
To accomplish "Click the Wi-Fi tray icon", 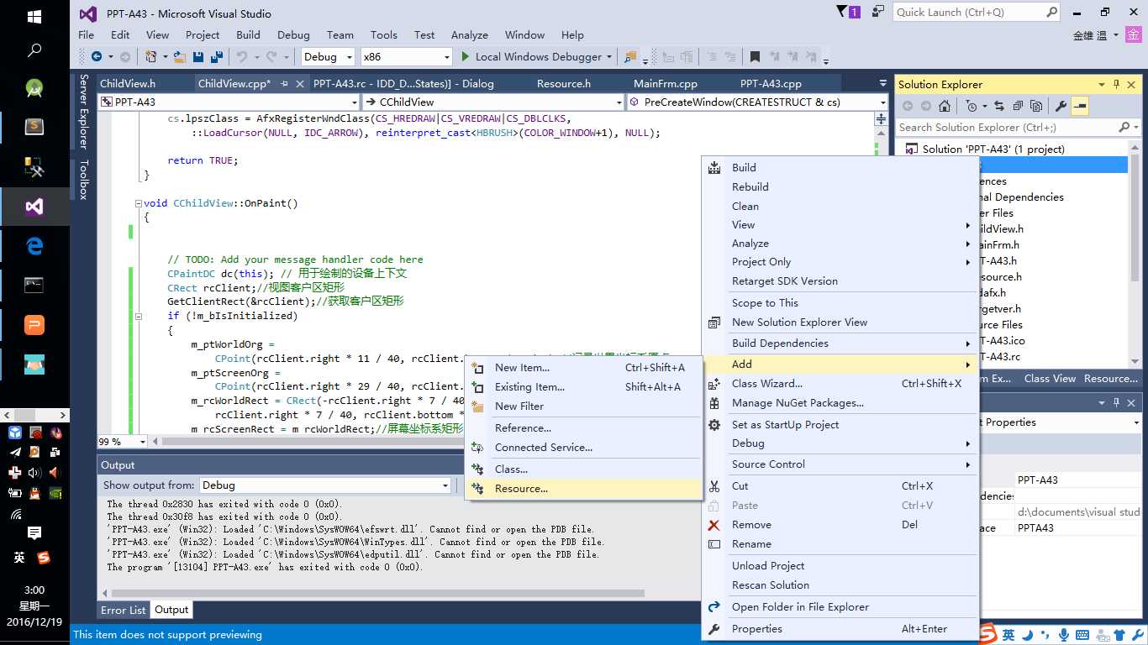I will [15, 514].
